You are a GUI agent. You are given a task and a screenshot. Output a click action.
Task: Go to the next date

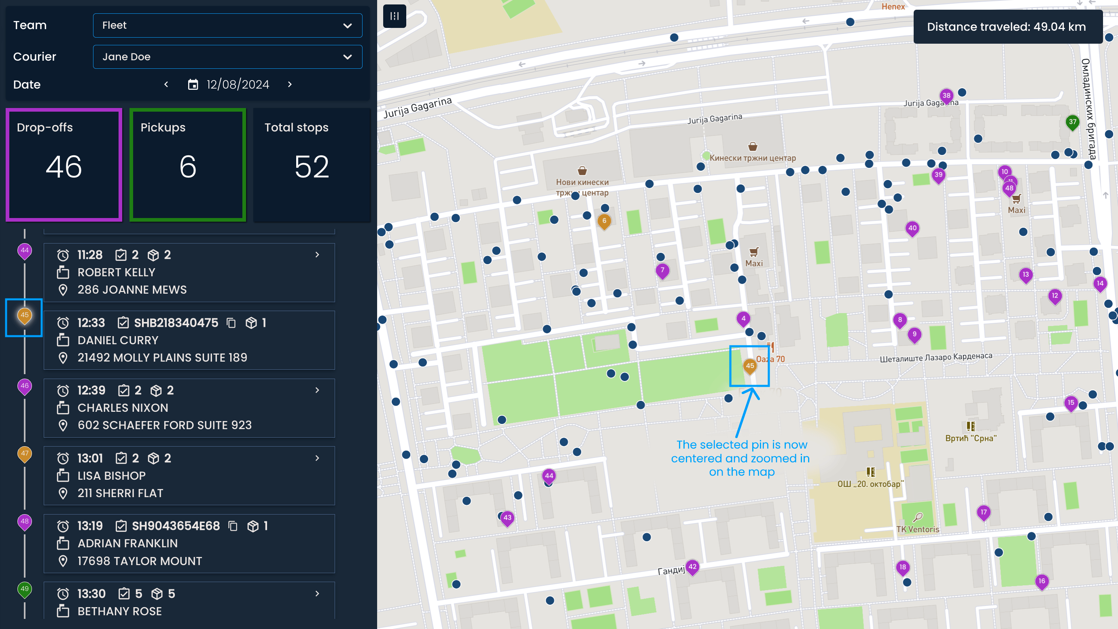coord(290,84)
